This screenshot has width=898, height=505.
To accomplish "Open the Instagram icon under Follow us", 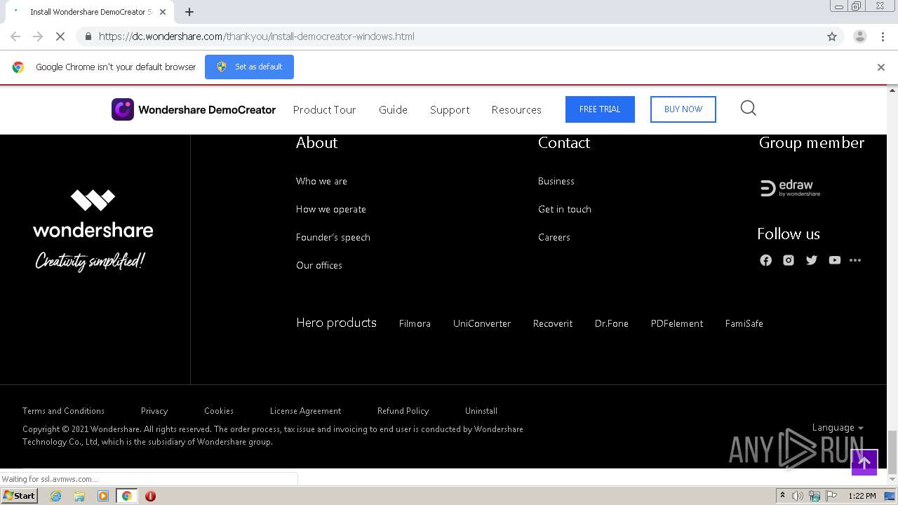I will pos(789,260).
